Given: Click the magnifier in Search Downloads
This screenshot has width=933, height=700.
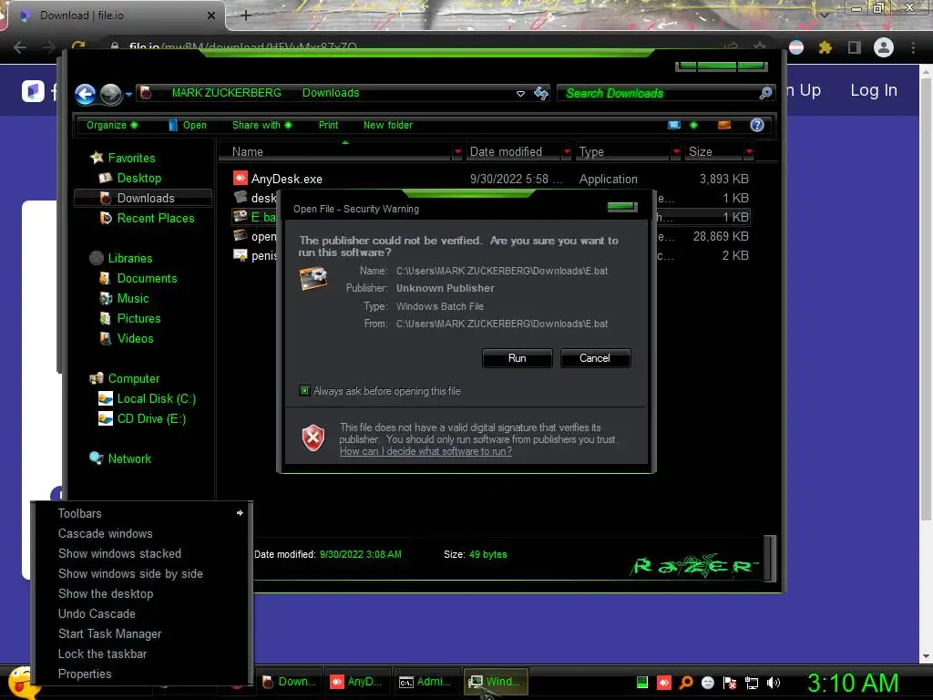Looking at the screenshot, I should [x=765, y=93].
